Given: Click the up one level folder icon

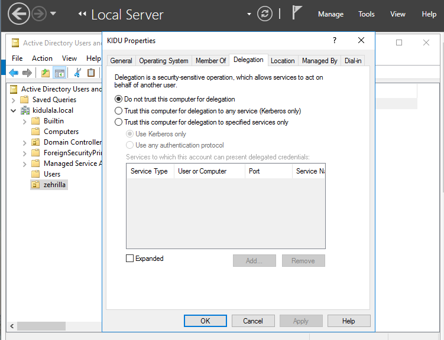Looking at the screenshot, I should click(46, 73).
